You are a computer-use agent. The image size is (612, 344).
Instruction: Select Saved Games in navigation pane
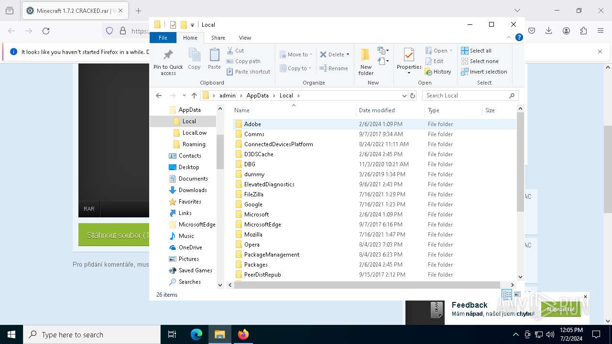click(195, 270)
